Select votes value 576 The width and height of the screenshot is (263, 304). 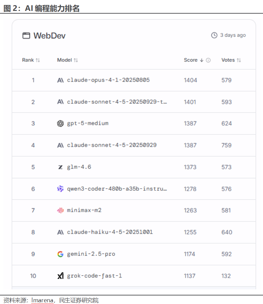[227, 189]
